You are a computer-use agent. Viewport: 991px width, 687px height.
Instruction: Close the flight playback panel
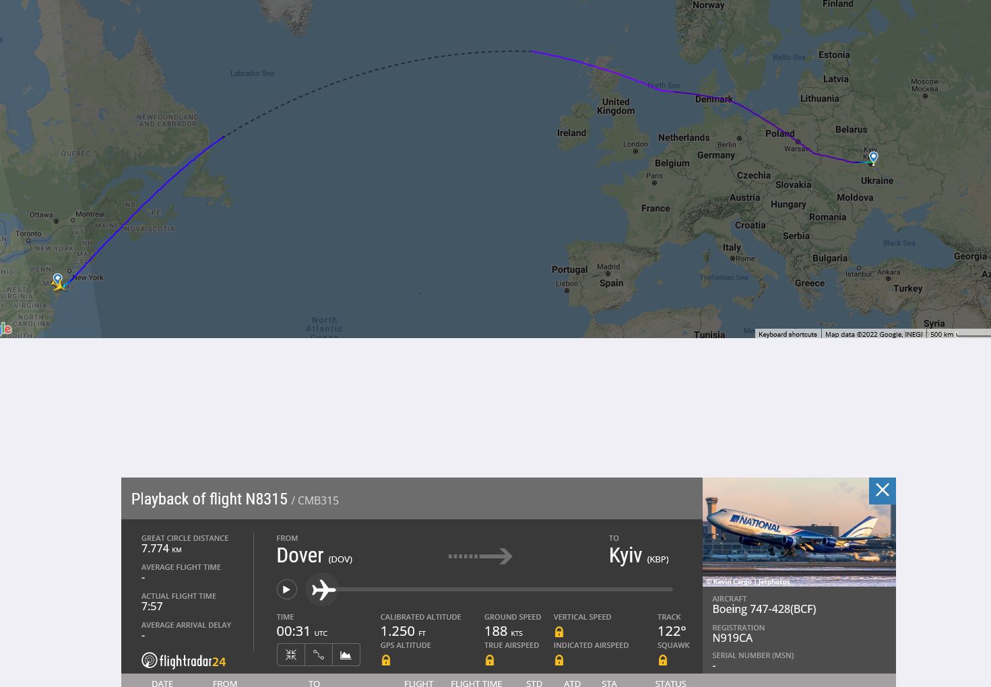click(882, 490)
